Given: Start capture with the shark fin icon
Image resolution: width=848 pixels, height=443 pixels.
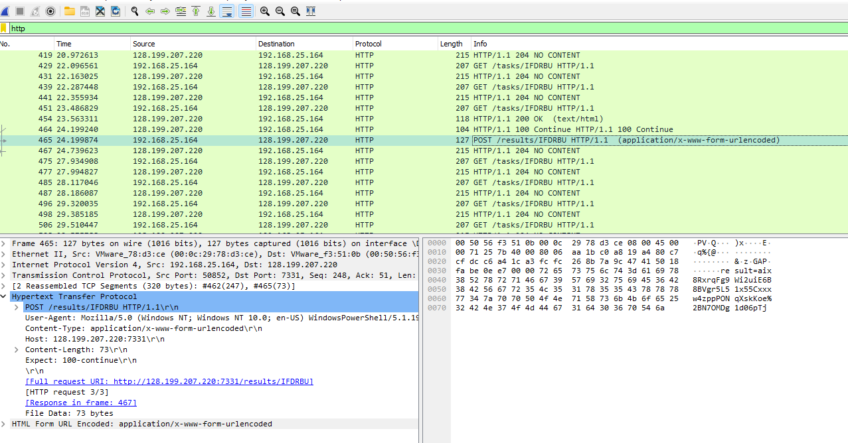Looking at the screenshot, I should [4, 11].
